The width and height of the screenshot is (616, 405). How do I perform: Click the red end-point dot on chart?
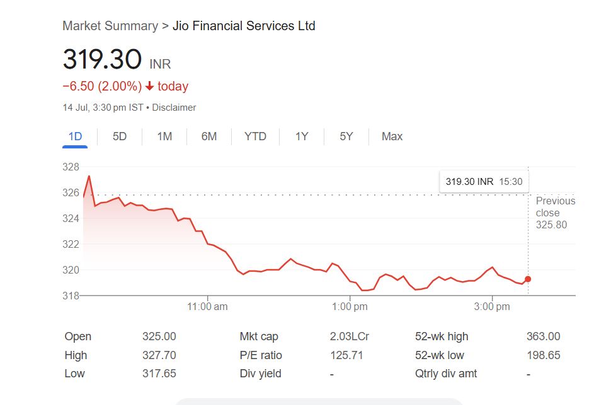point(528,279)
